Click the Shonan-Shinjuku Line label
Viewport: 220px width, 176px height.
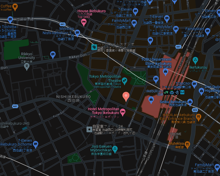188,60
